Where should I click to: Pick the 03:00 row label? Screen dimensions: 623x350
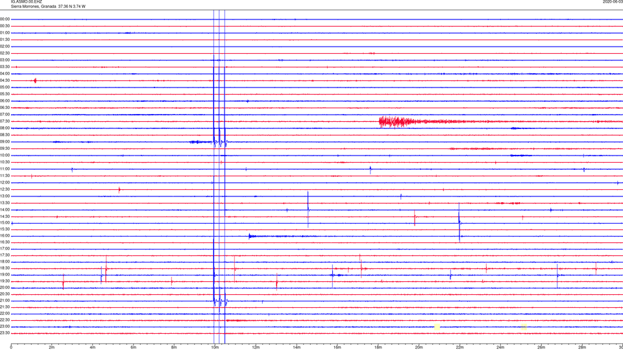click(5, 60)
